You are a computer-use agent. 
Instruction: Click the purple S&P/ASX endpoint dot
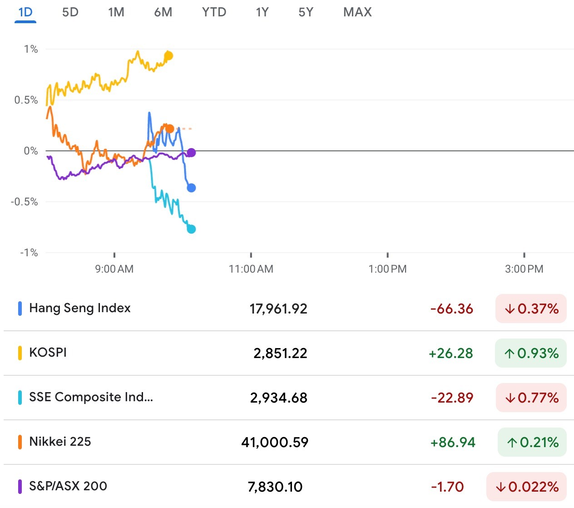pyautogui.click(x=191, y=153)
